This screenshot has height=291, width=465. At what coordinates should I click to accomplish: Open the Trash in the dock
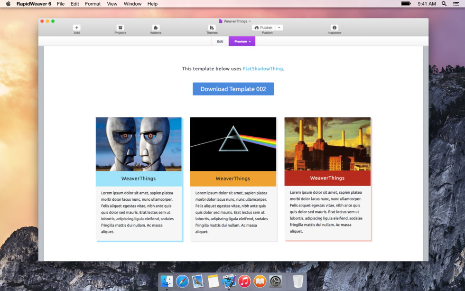point(298,281)
